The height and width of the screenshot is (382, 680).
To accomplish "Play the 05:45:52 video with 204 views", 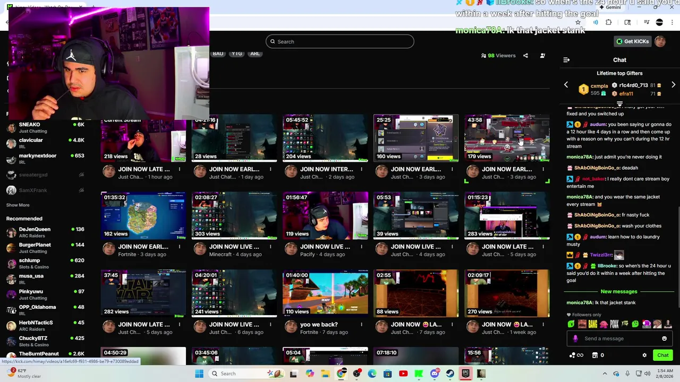I will (325, 138).
